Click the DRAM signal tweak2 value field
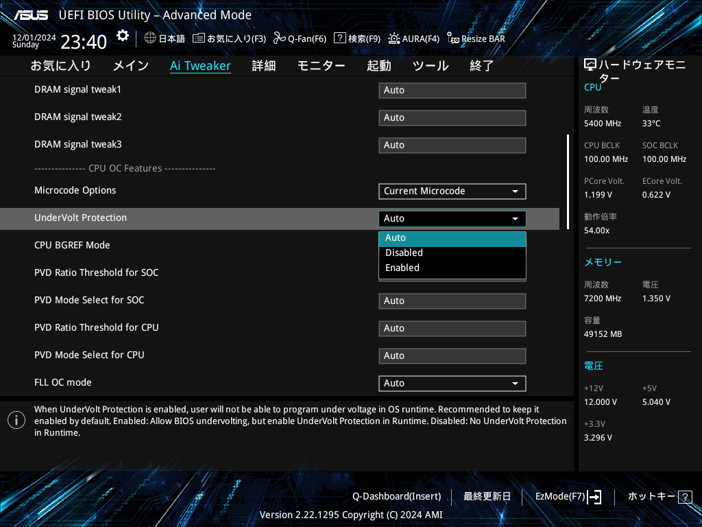 [452, 118]
